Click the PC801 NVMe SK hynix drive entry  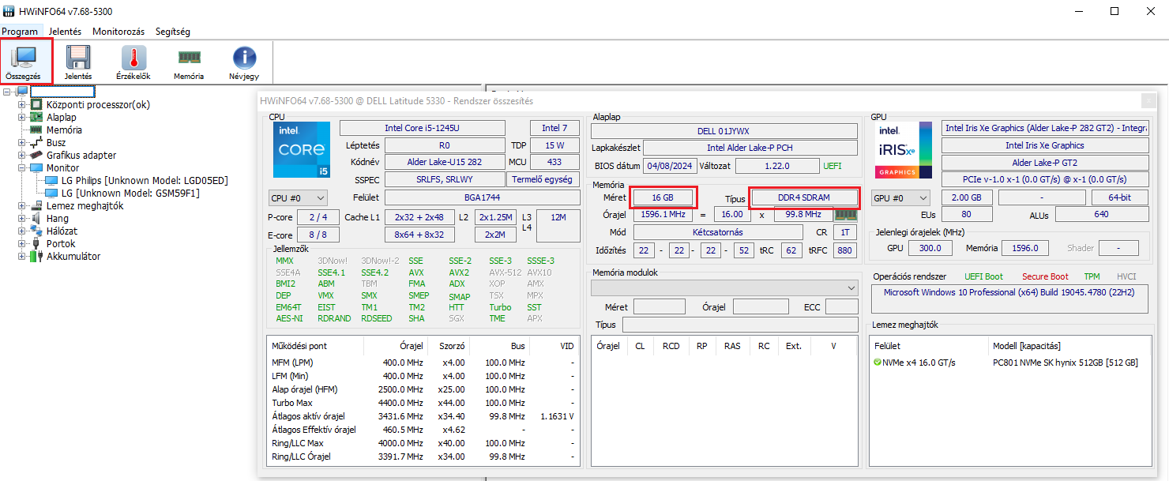[1065, 363]
